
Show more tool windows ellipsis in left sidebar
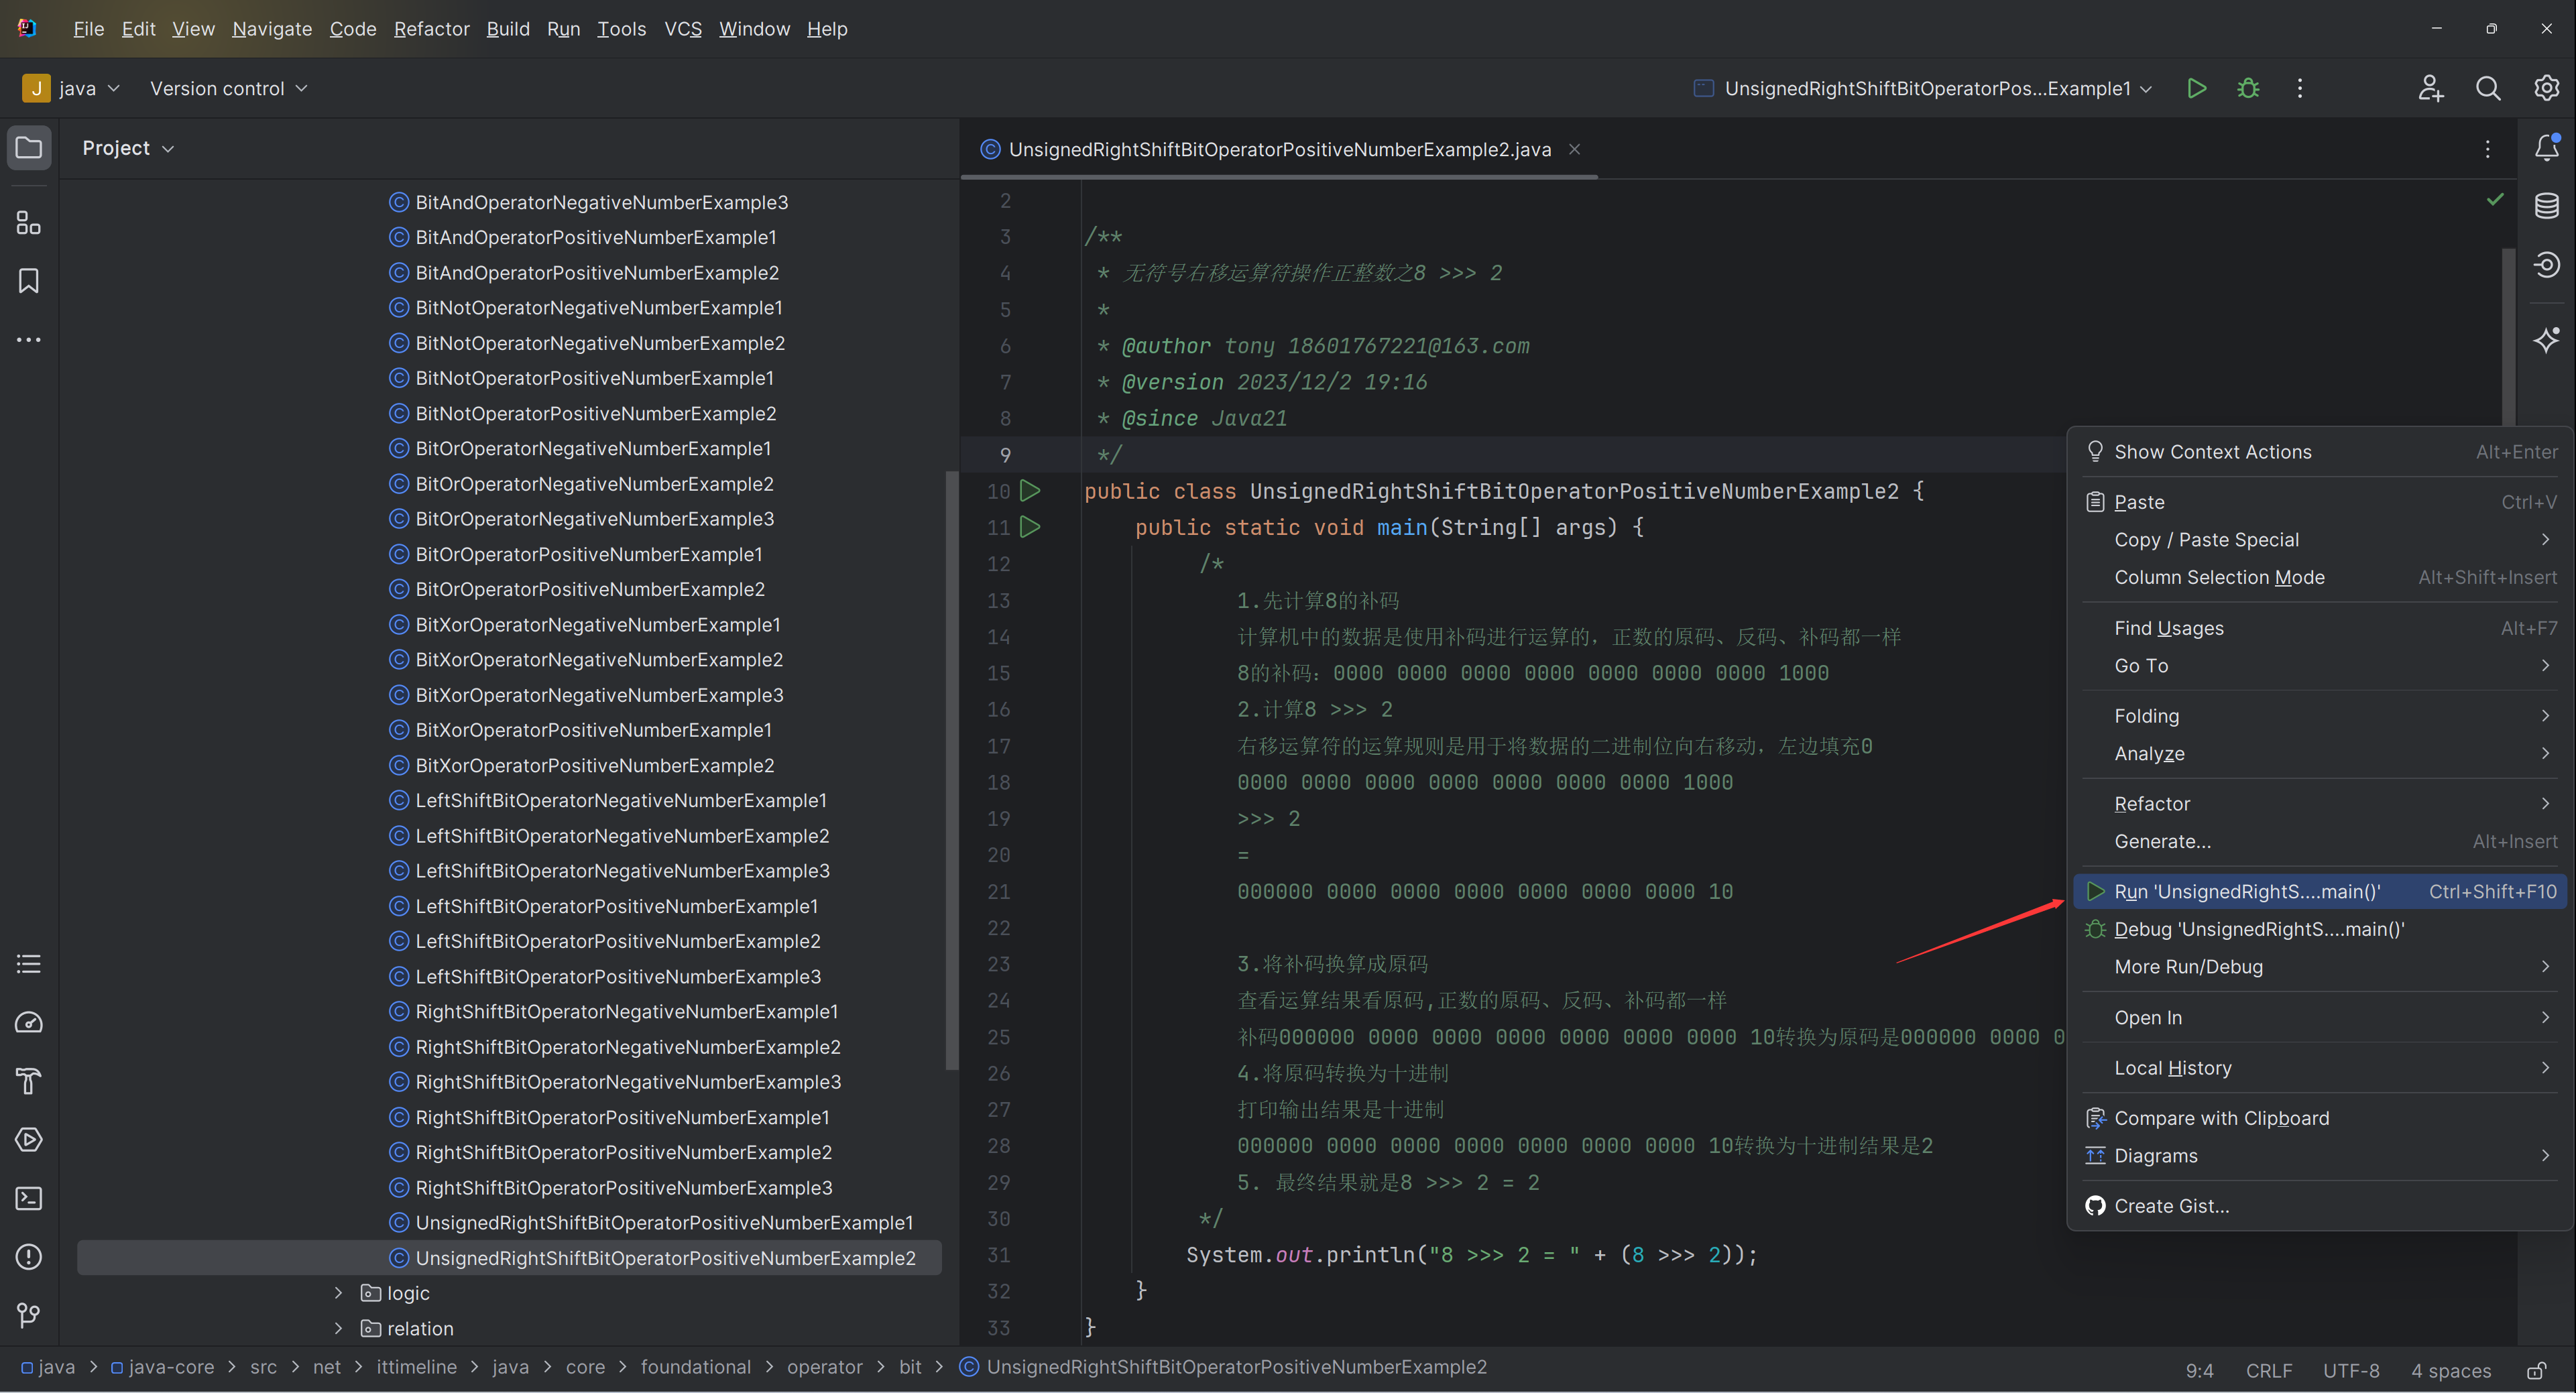coord(29,340)
